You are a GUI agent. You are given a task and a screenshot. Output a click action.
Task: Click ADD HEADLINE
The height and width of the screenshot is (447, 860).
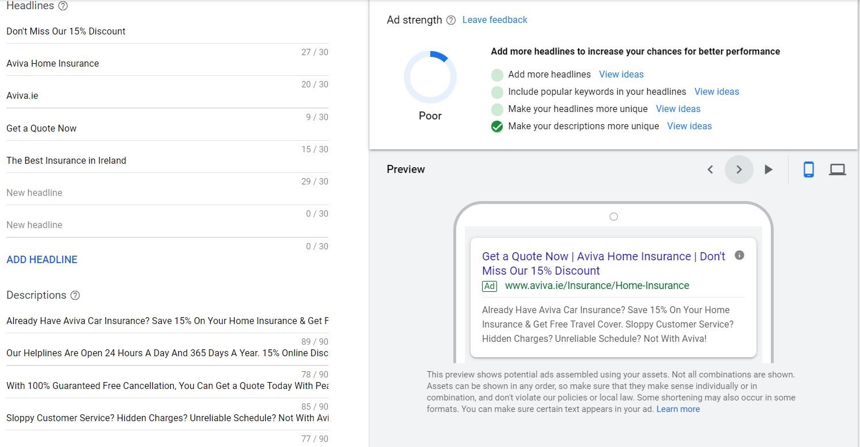41,260
